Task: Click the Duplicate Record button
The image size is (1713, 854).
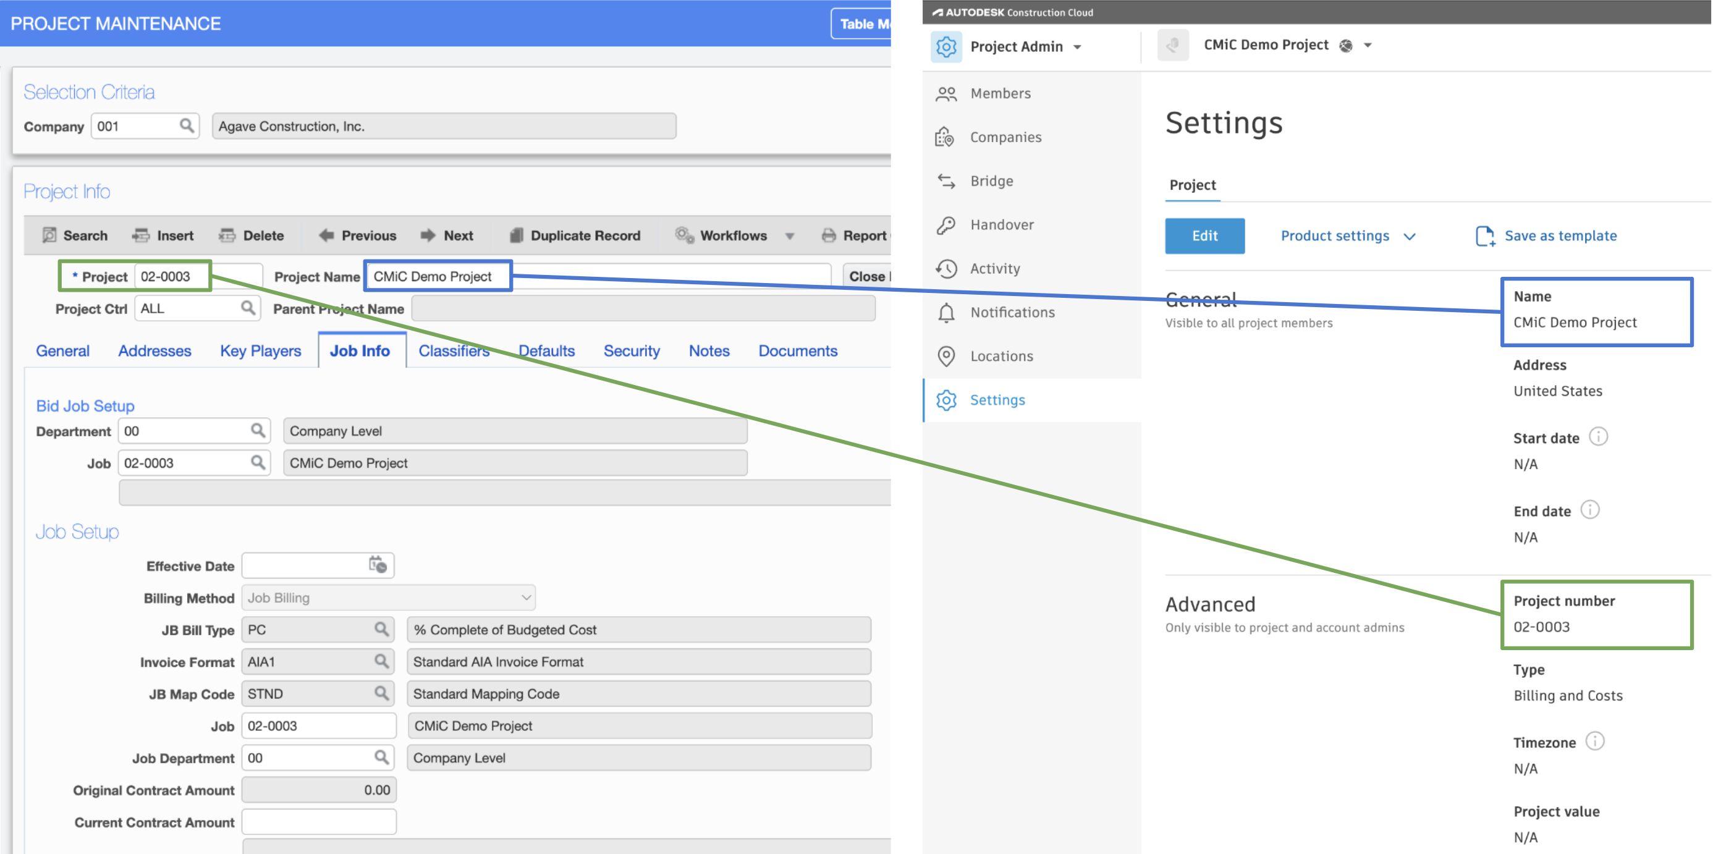Action: click(x=575, y=235)
